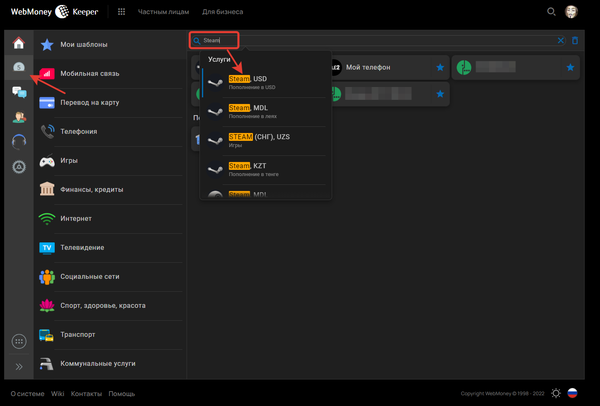Open the Перевод на карту category
Image resolution: width=600 pixels, height=406 pixels.
click(110, 103)
